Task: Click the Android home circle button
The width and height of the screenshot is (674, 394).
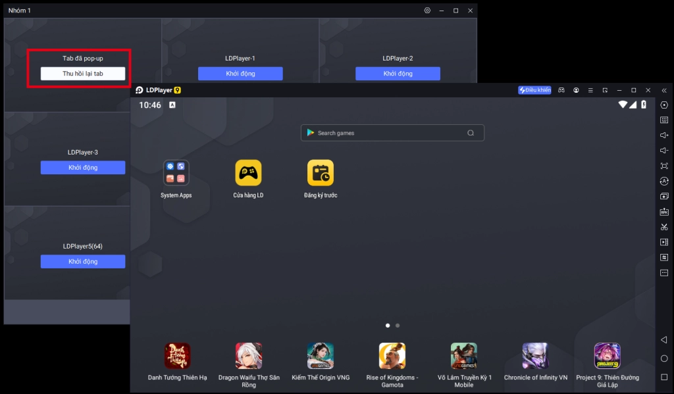Action: point(664,358)
